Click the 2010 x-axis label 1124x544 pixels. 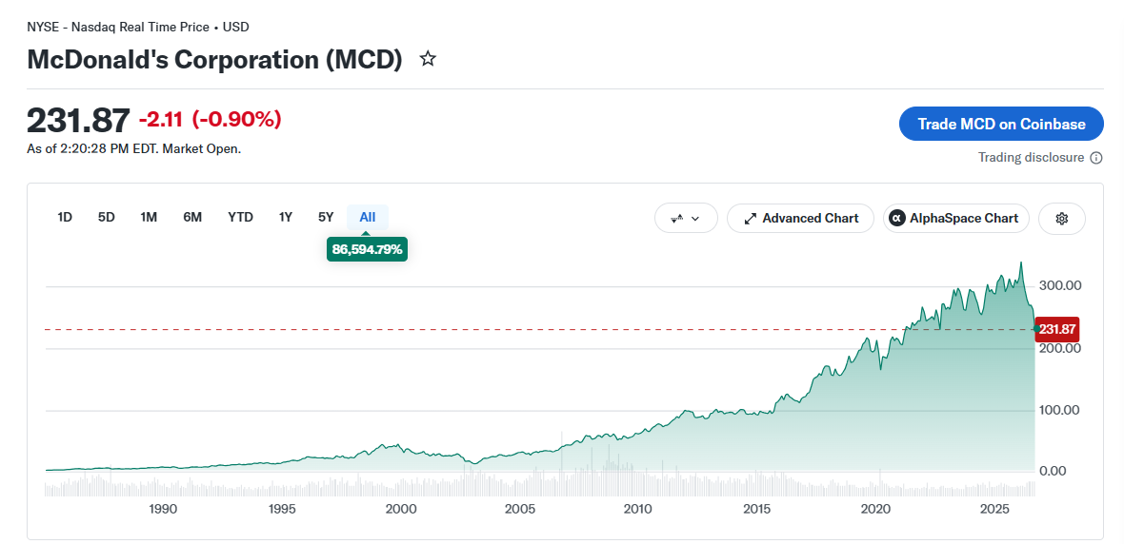[638, 509]
